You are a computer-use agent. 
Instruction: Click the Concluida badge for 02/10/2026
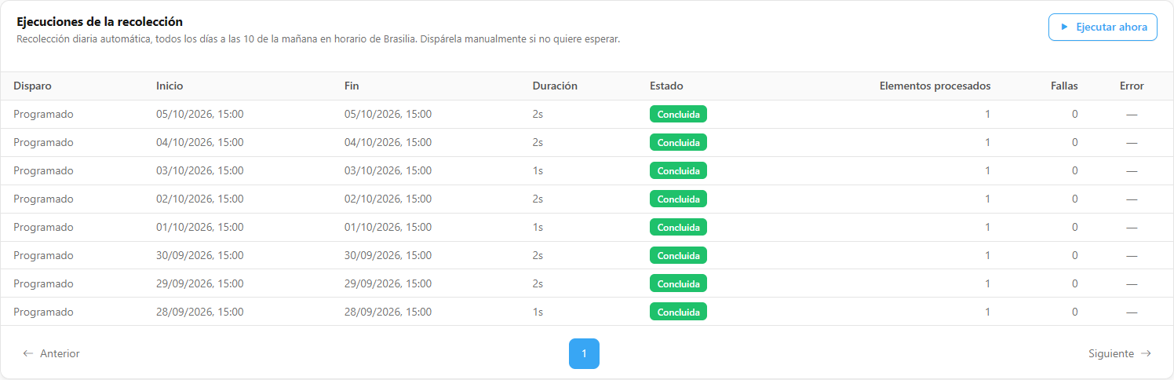(678, 199)
